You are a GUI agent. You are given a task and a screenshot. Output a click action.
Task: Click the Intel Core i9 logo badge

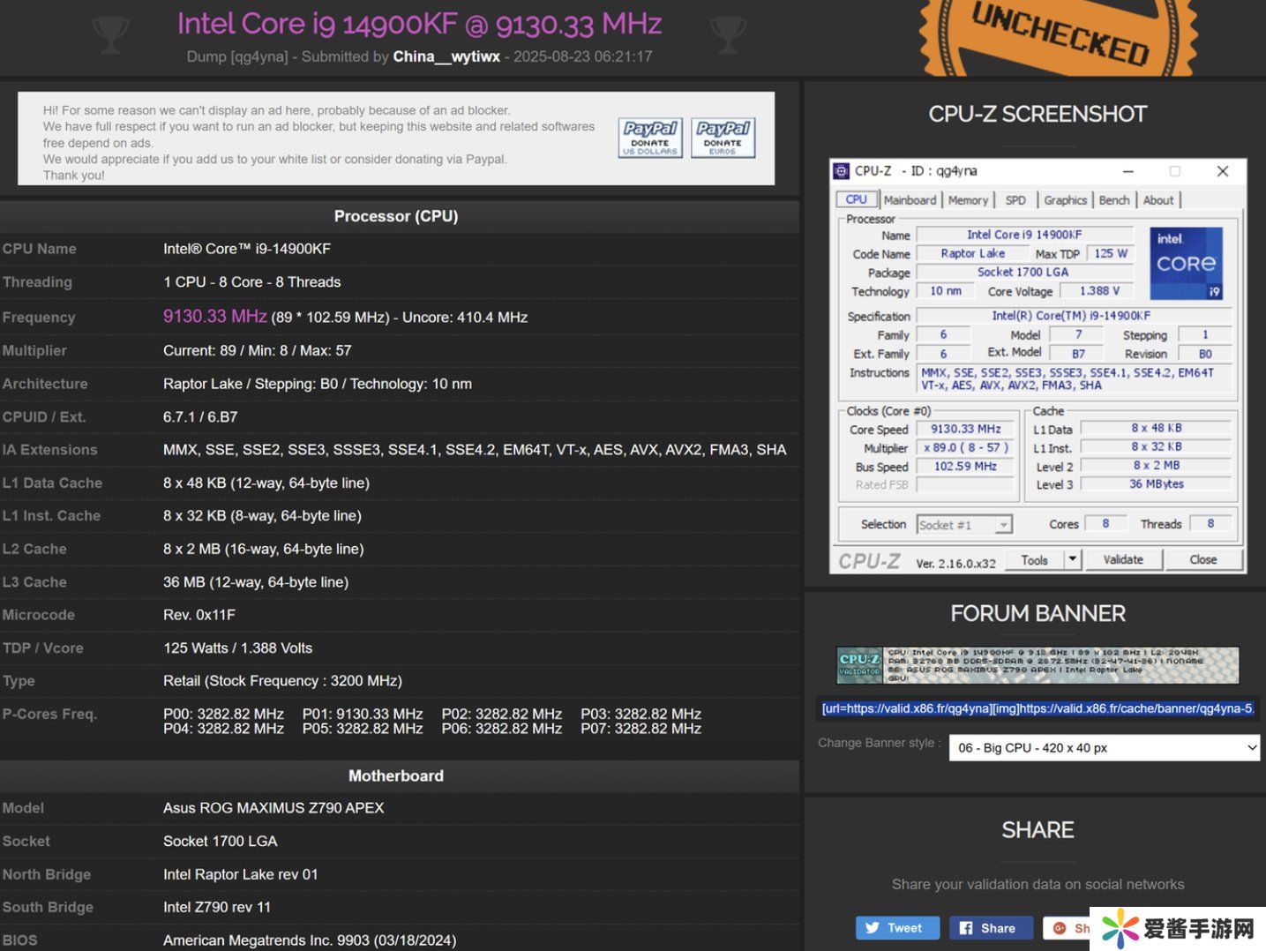pyautogui.click(x=1186, y=264)
